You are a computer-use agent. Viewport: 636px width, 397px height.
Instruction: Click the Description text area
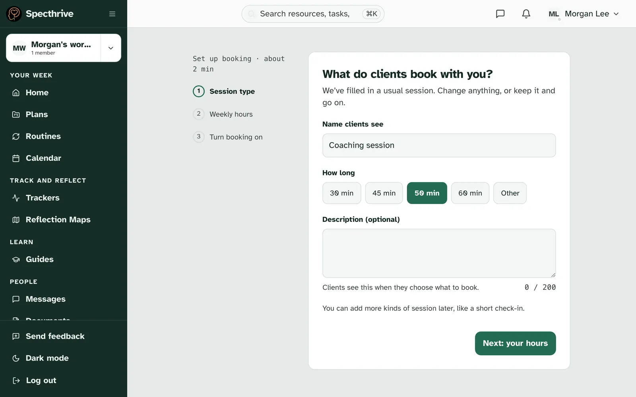[x=439, y=253]
